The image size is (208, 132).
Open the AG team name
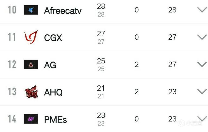point(50,65)
